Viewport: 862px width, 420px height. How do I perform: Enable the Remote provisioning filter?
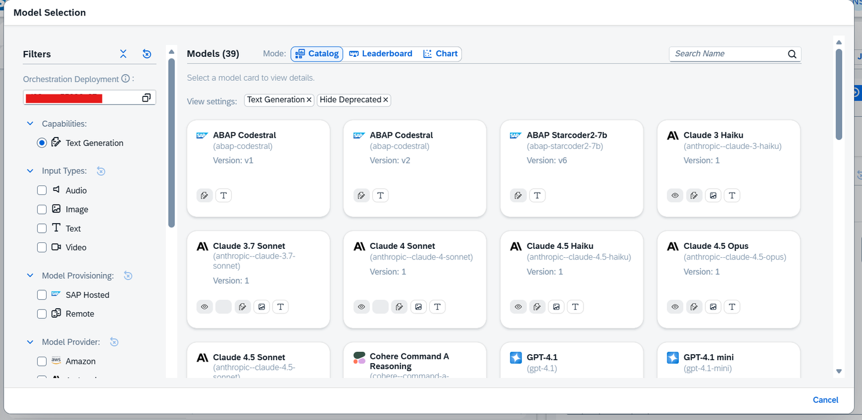tap(42, 314)
